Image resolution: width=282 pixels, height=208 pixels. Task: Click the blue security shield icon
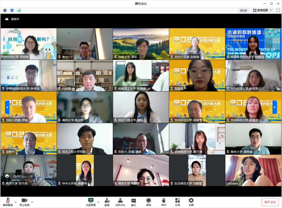pyautogui.click(x=12, y=10)
